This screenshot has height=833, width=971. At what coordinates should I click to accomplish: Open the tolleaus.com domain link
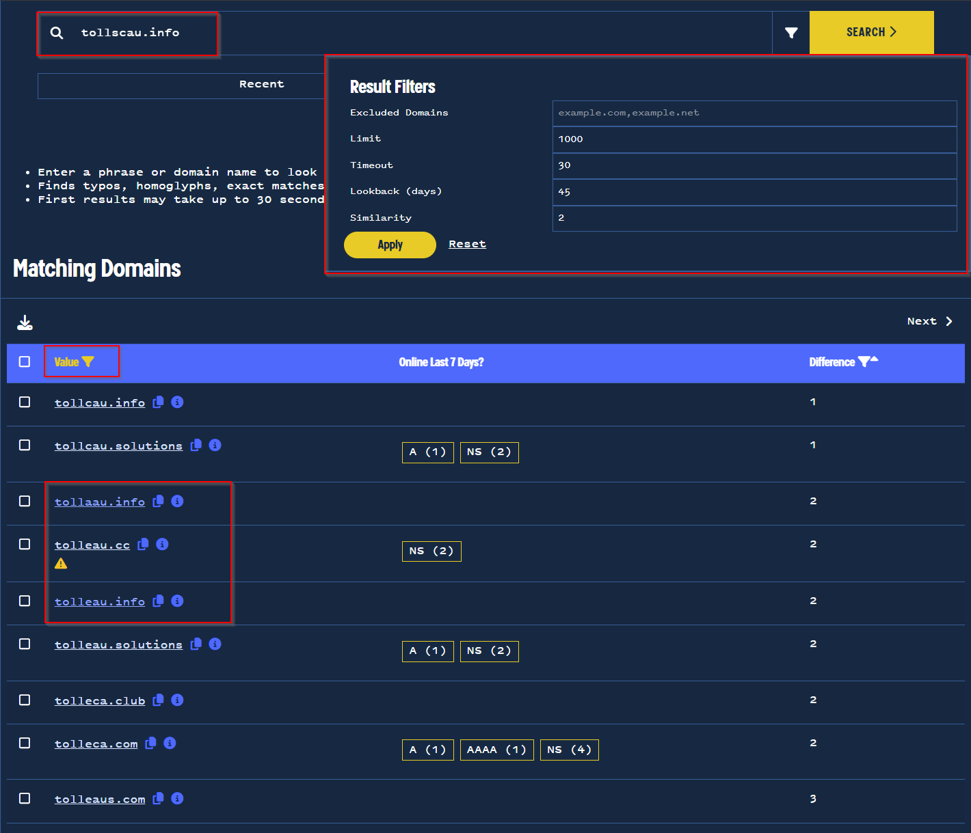100,800
